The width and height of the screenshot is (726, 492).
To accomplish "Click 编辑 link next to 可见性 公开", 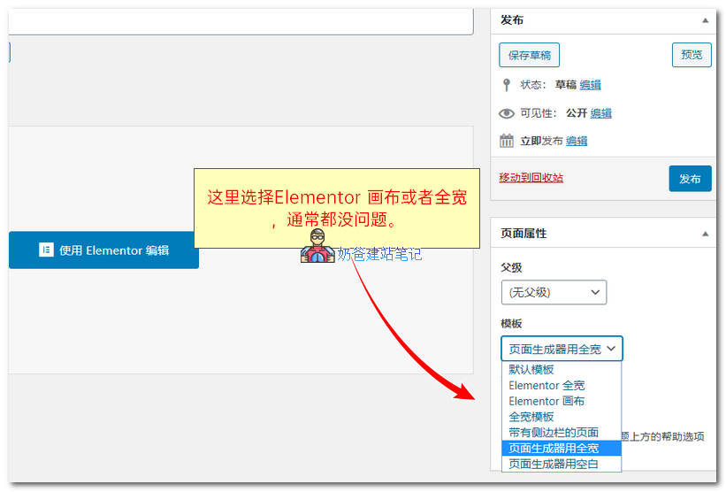I will [601, 113].
